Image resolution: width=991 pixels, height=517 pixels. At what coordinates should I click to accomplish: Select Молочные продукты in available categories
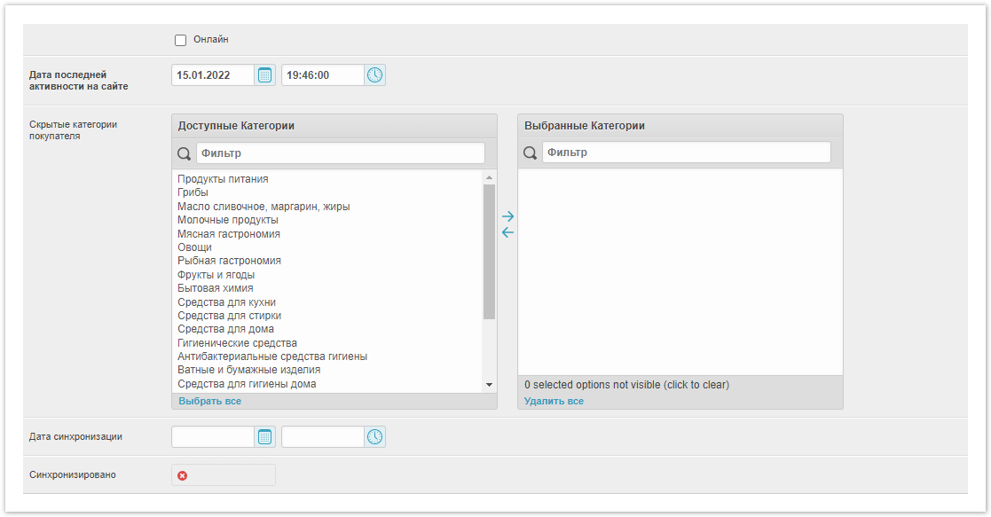[x=228, y=220]
